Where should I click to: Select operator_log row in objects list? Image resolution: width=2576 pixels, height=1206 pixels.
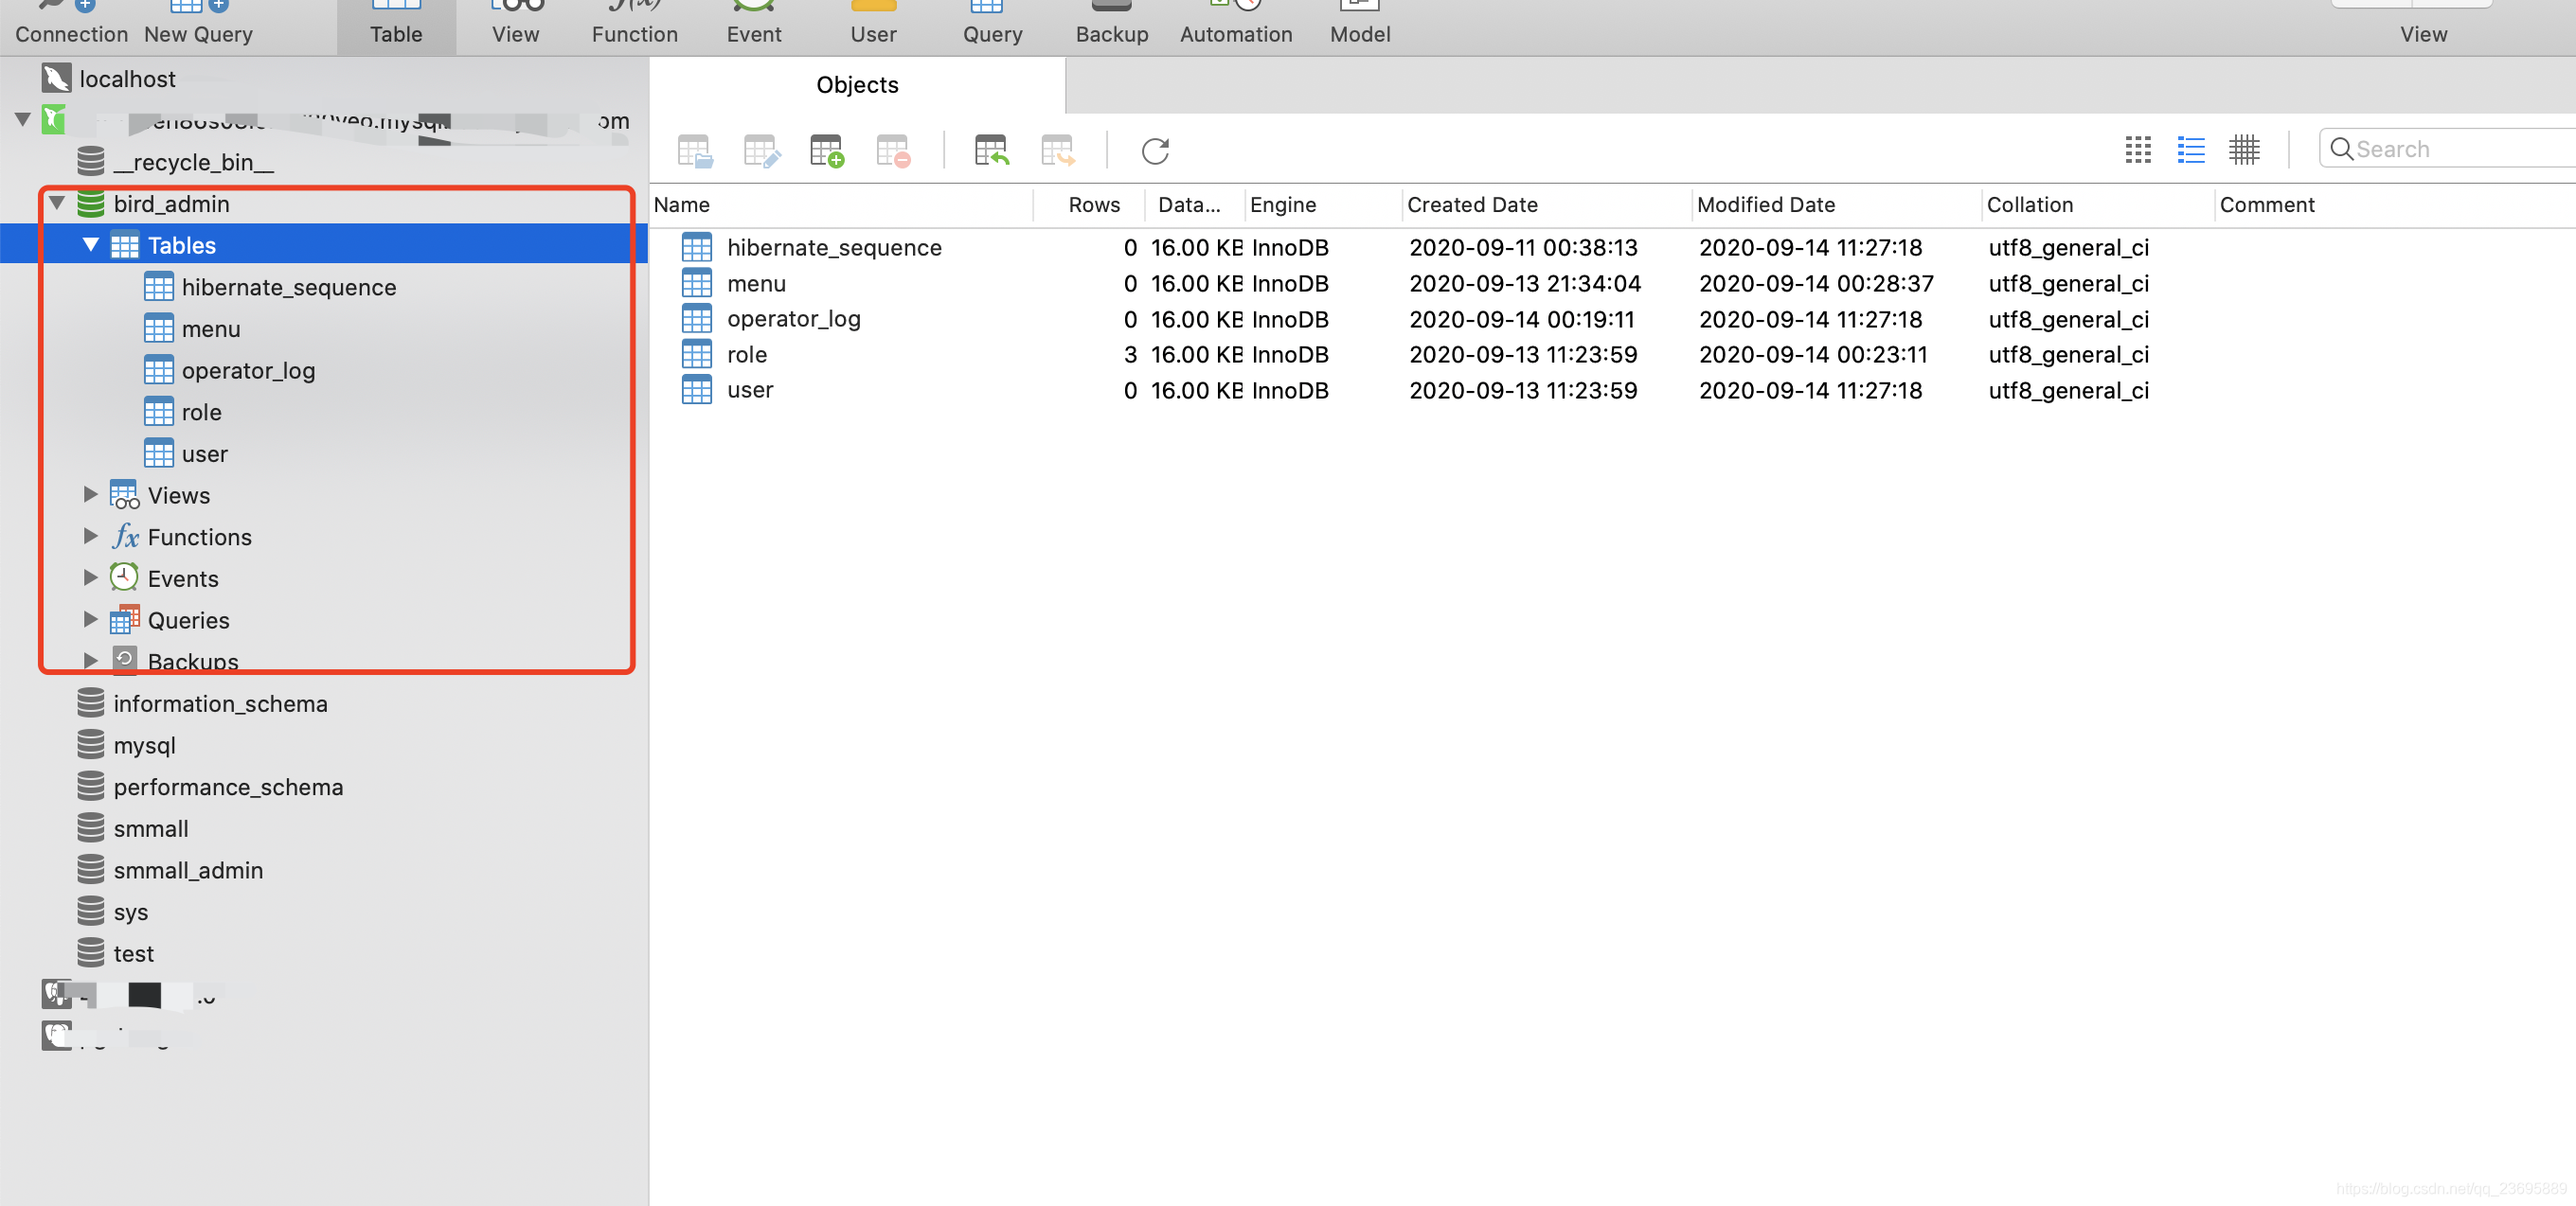(x=1612, y=319)
